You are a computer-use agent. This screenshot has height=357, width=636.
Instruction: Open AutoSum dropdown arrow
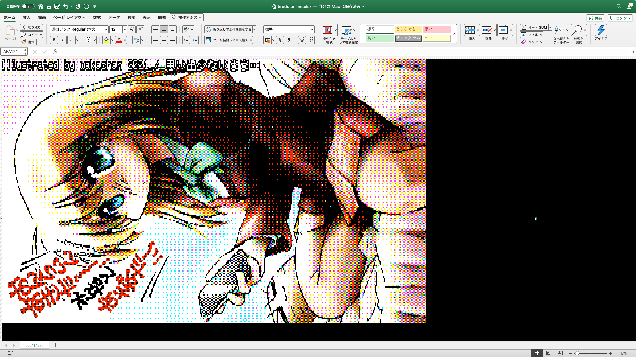pyautogui.click(x=550, y=27)
